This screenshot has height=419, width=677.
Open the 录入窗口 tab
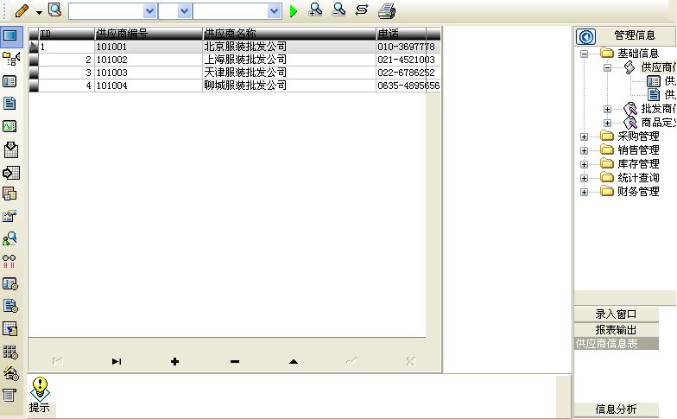[617, 314]
